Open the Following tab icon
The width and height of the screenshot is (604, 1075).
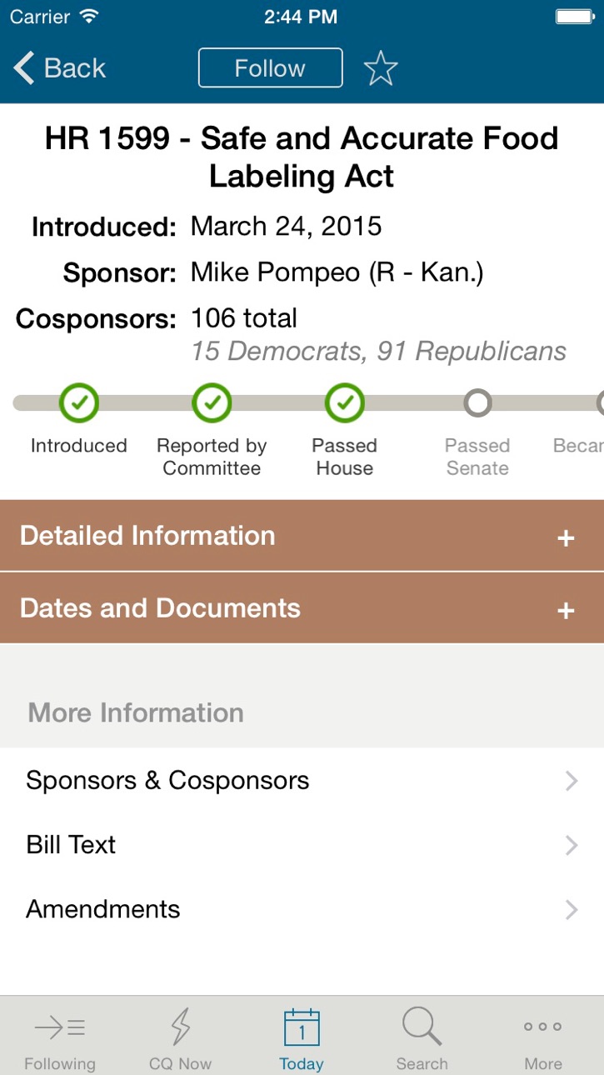click(60, 1027)
